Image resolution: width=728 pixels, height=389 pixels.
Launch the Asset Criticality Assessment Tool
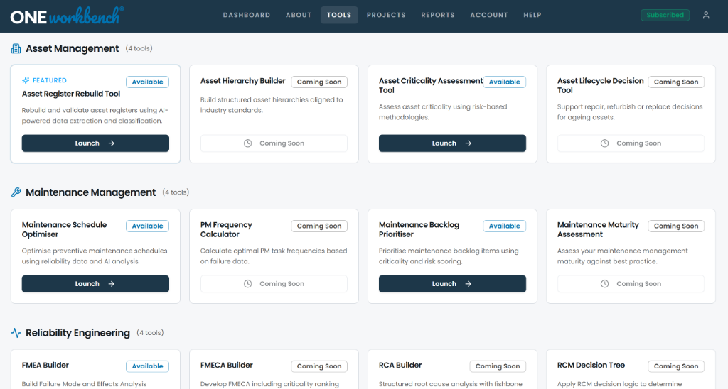(x=452, y=143)
